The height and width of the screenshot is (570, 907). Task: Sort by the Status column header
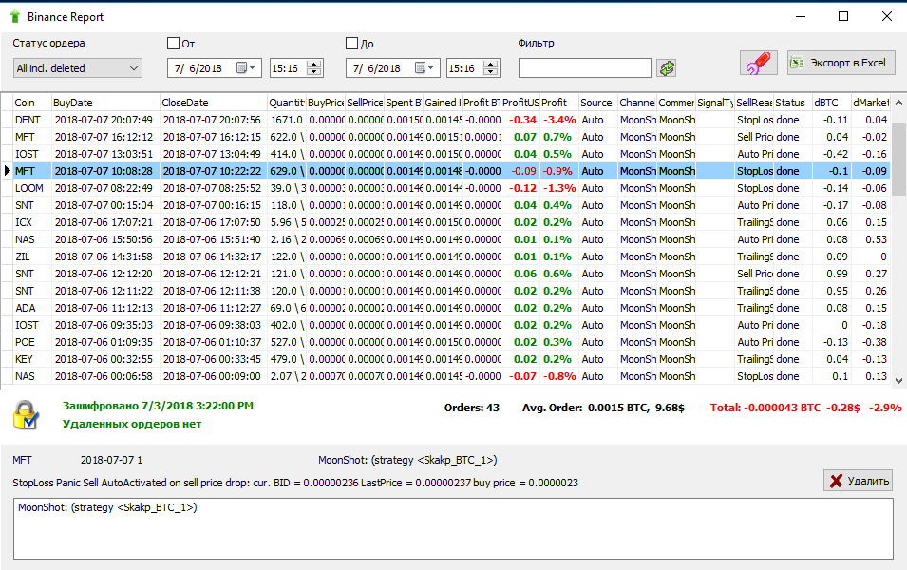pos(792,103)
